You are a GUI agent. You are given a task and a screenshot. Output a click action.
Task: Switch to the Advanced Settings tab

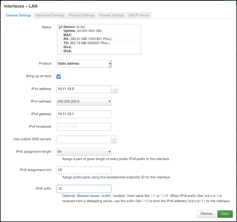(50, 15)
